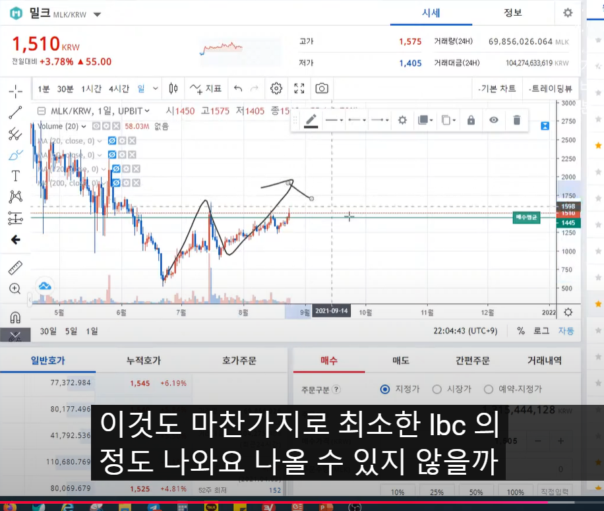Show the MA (200, close, 0) indicator
This screenshot has height=511, width=604.
(x=116, y=183)
